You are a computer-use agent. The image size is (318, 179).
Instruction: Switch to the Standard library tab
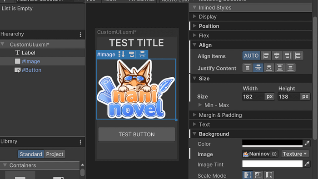click(31, 154)
